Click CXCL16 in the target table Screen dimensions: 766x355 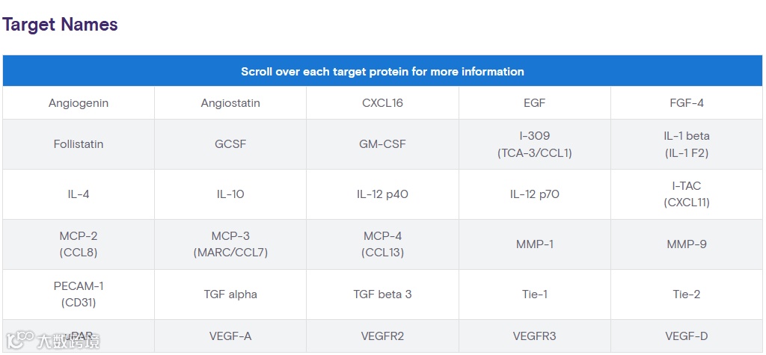tap(382, 103)
